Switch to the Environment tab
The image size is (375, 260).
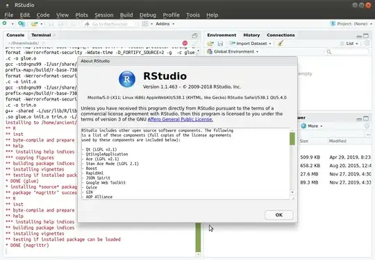coord(222,35)
